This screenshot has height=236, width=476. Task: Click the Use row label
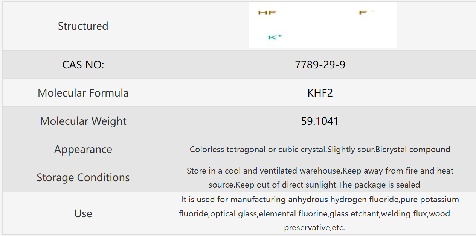[83, 213]
